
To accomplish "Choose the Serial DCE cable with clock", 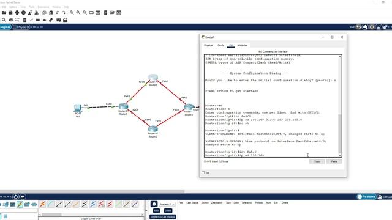I will tap(101, 204).
